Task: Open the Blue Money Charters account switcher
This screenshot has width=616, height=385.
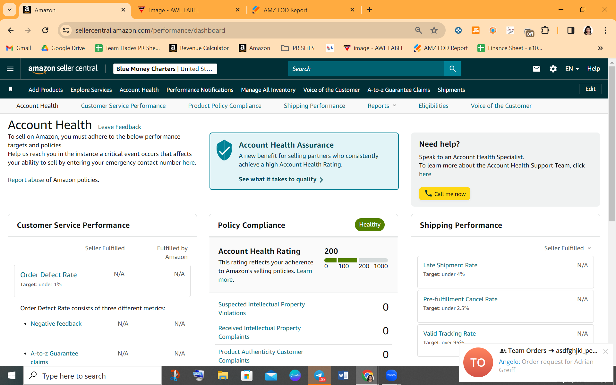Action: pyautogui.click(x=165, y=69)
